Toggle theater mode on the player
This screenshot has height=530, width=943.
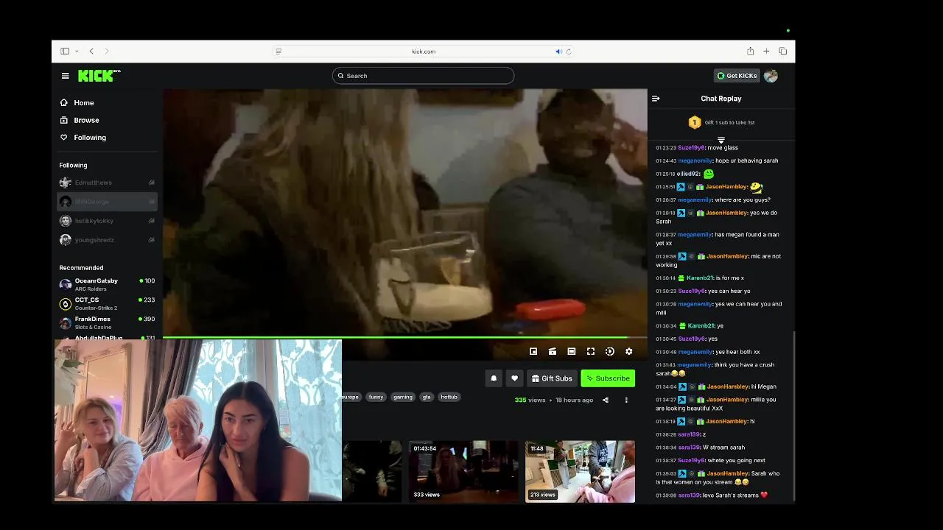572,352
